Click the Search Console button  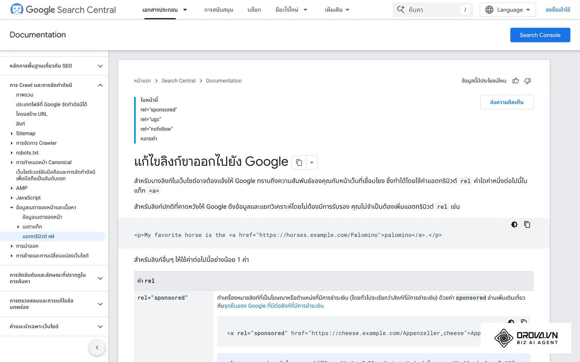(x=540, y=35)
